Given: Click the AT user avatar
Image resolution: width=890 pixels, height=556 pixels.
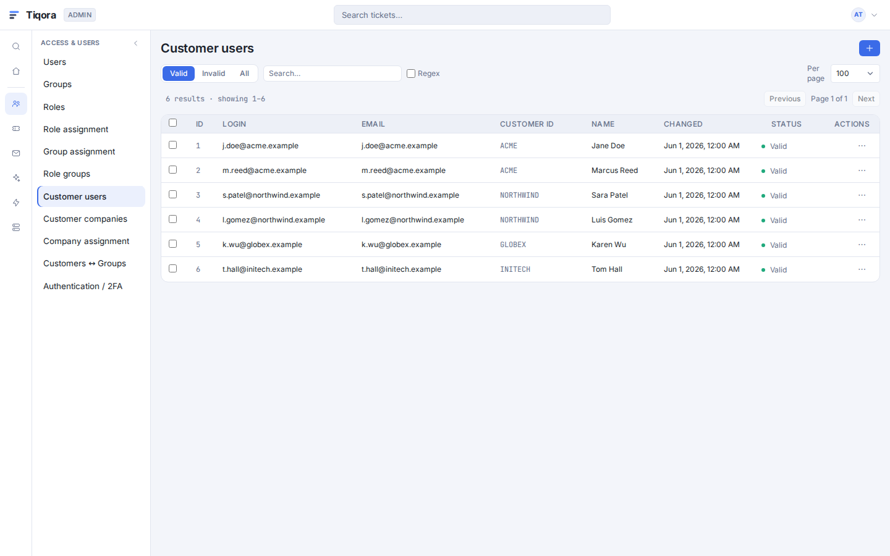Looking at the screenshot, I should pos(858,15).
